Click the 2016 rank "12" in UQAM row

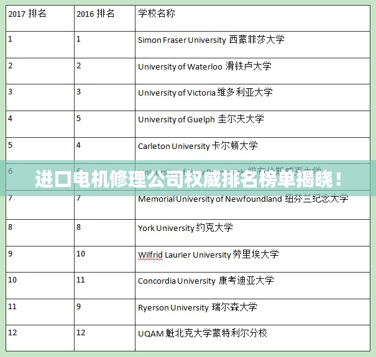pyautogui.click(x=81, y=332)
